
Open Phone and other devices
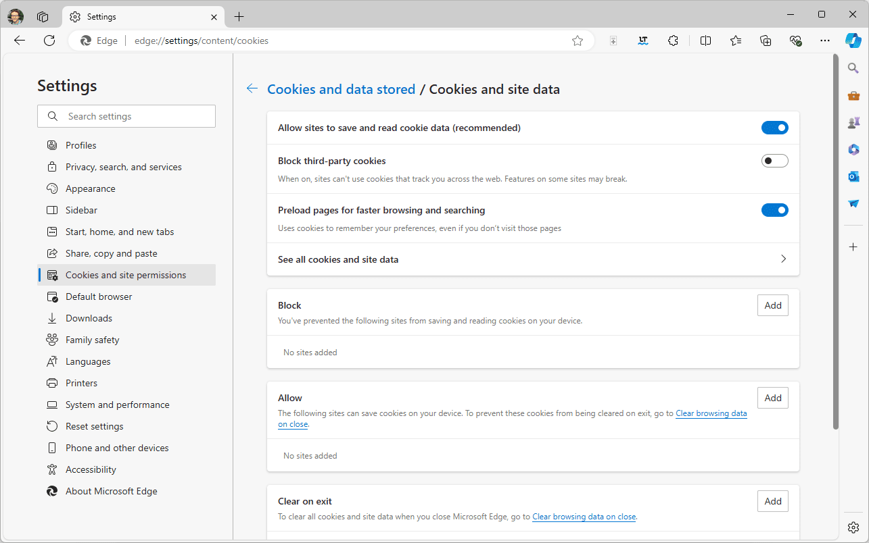coord(126,448)
